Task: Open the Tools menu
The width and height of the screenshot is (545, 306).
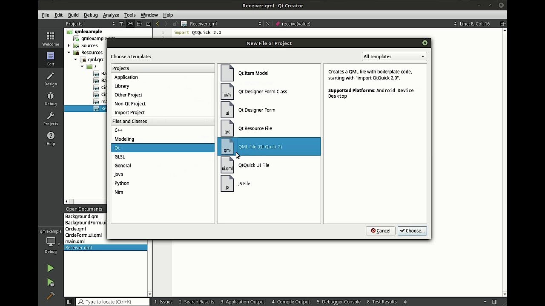Action: click(x=130, y=15)
